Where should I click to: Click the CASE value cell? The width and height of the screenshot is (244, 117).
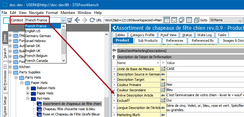[205, 69]
